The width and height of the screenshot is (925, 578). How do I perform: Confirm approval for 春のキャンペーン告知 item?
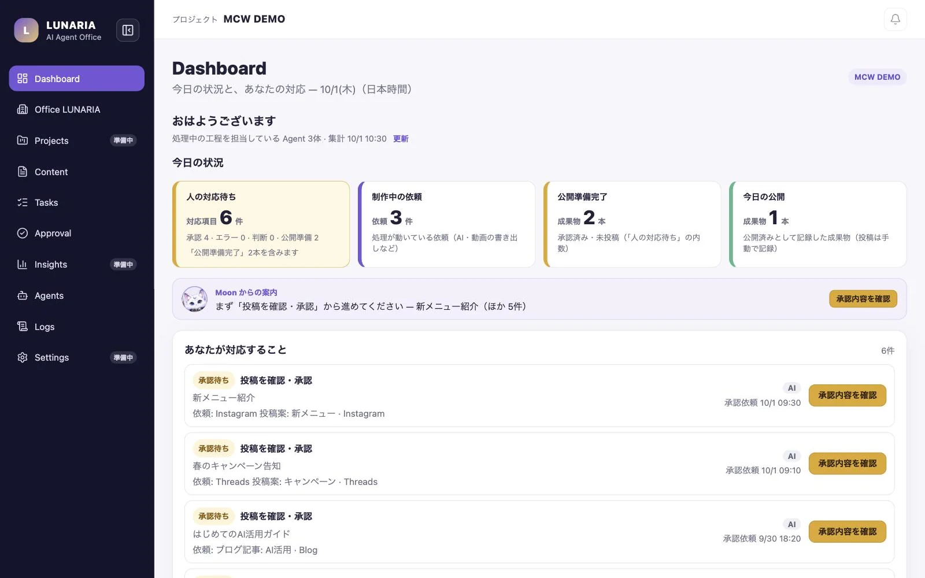click(847, 464)
